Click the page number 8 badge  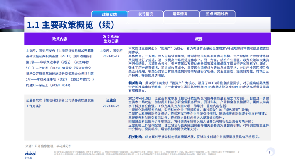pyautogui.click(x=270, y=152)
